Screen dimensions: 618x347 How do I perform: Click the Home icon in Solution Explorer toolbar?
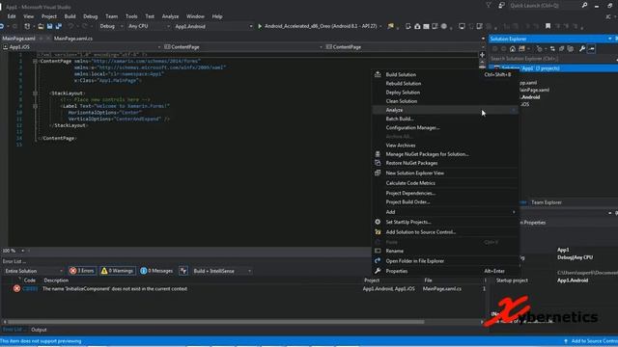pos(513,49)
